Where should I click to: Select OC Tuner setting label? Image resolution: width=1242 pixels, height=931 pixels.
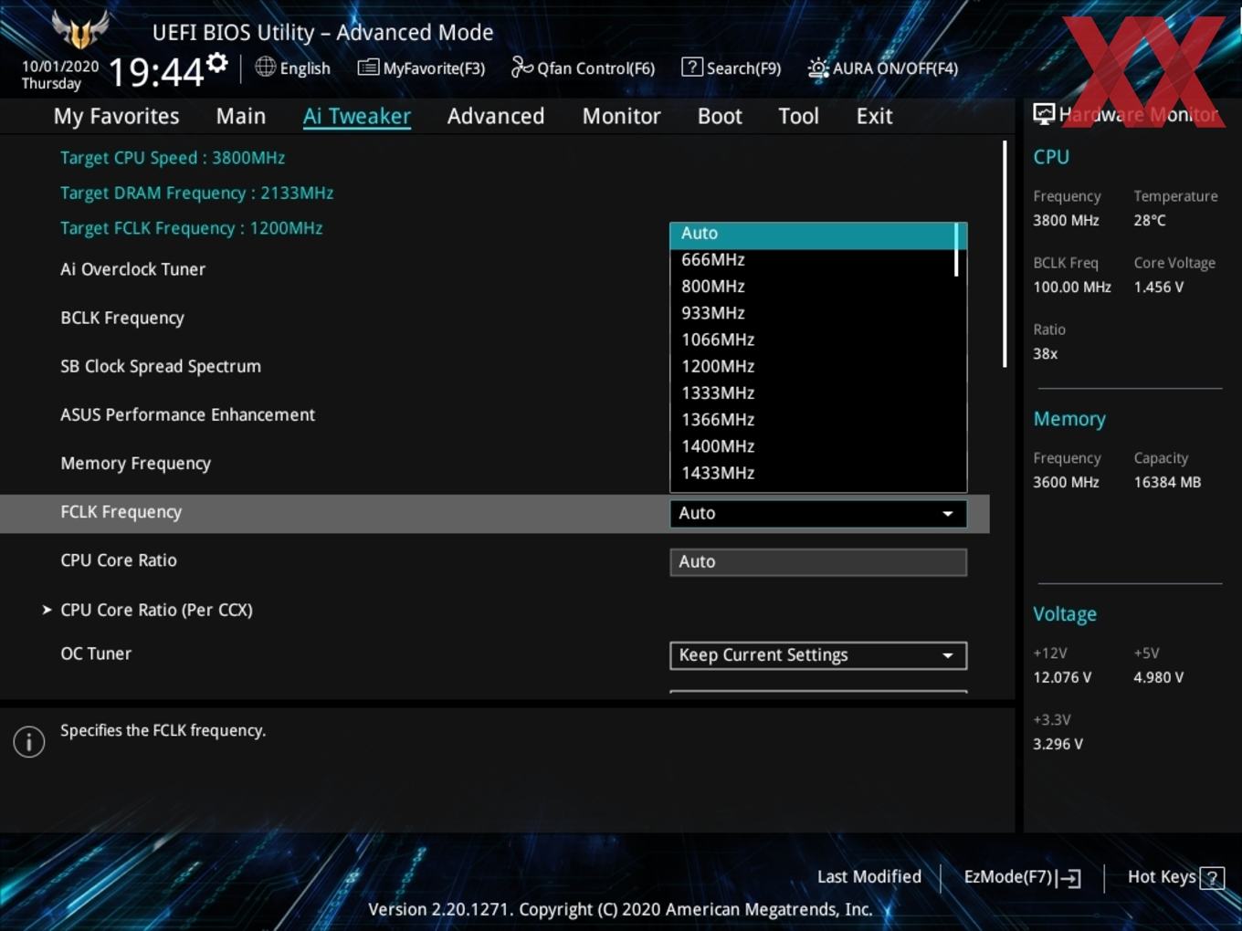96,654
